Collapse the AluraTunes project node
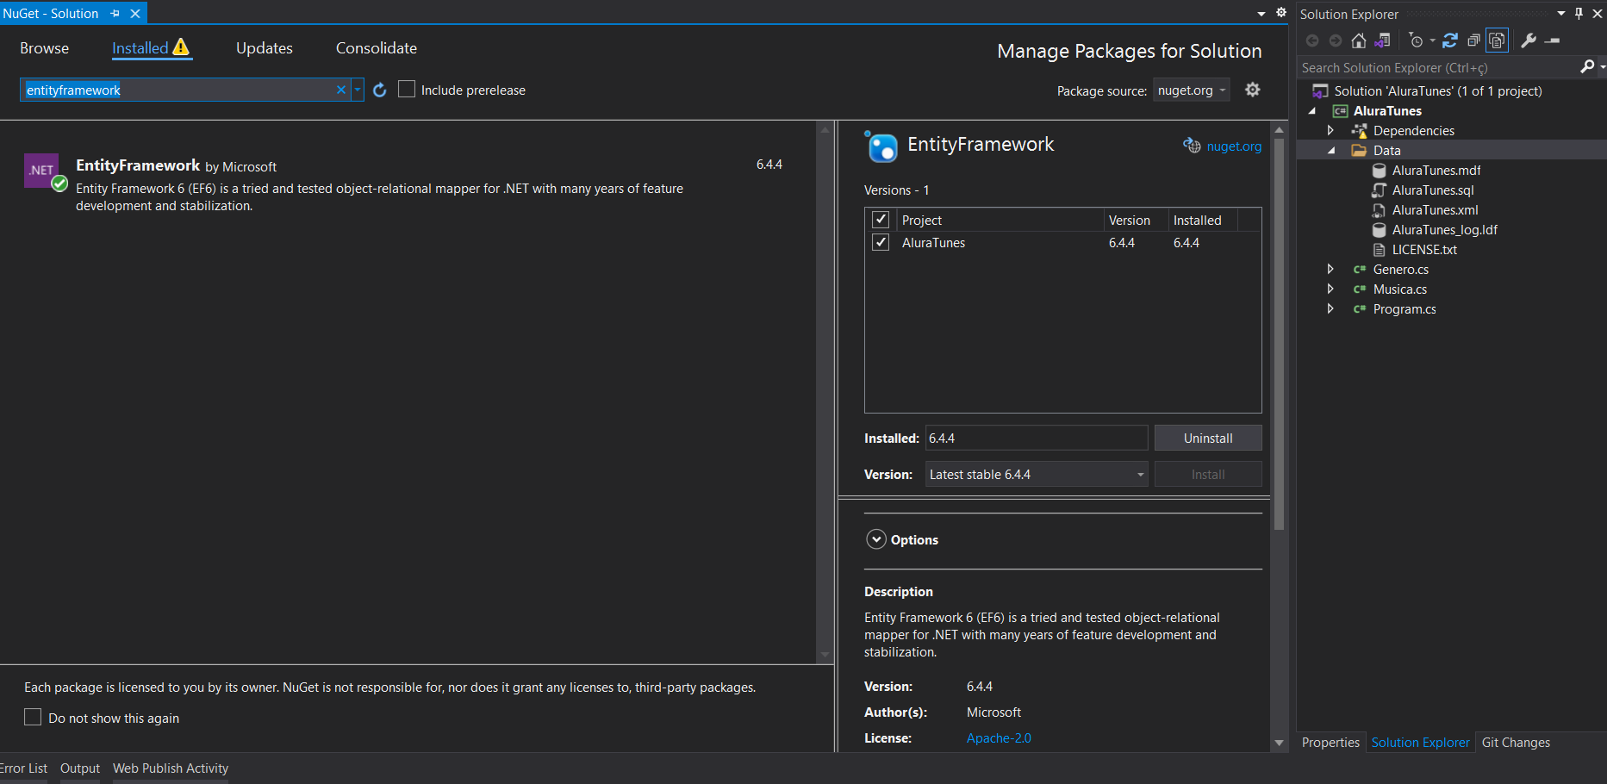This screenshot has width=1607, height=784. click(x=1312, y=111)
